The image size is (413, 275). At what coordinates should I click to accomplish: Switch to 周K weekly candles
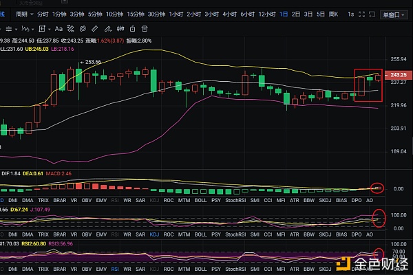tap(333, 14)
